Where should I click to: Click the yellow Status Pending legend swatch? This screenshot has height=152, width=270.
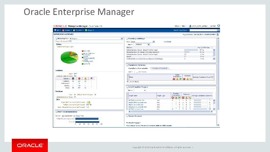(82, 61)
